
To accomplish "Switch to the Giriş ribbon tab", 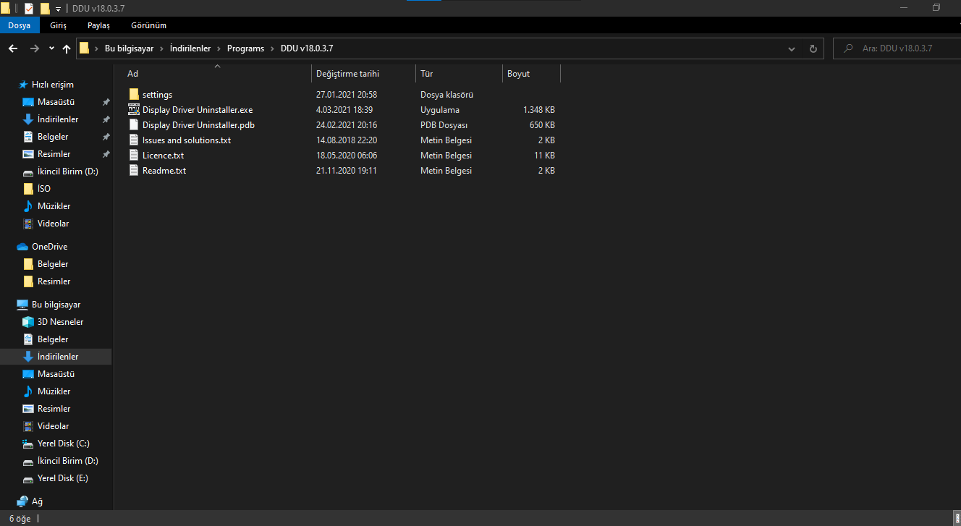I will [x=59, y=25].
